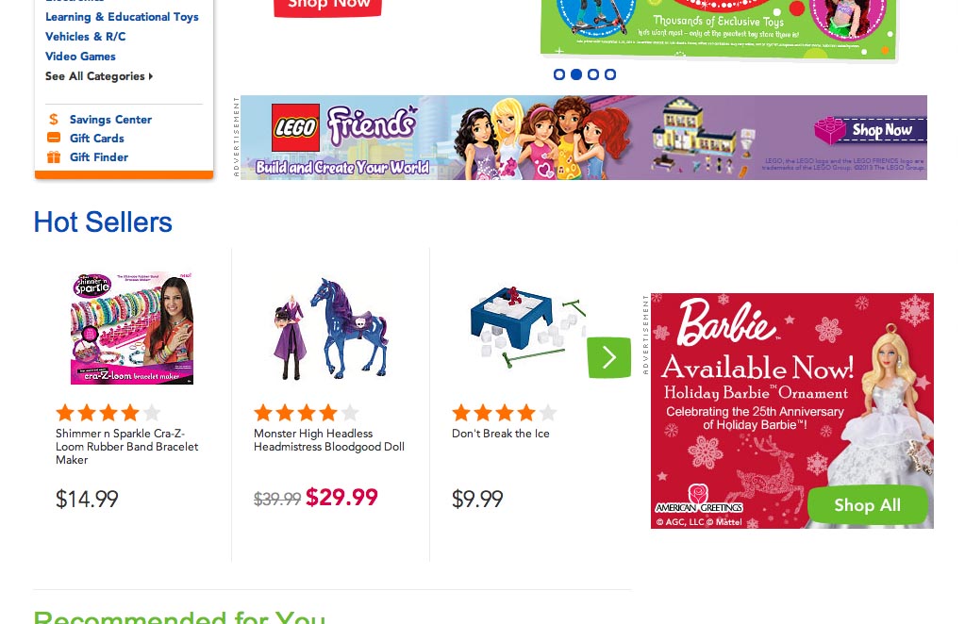Click the green next arrow in Hot Sellers
965x624 pixels.
coord(608,357)
